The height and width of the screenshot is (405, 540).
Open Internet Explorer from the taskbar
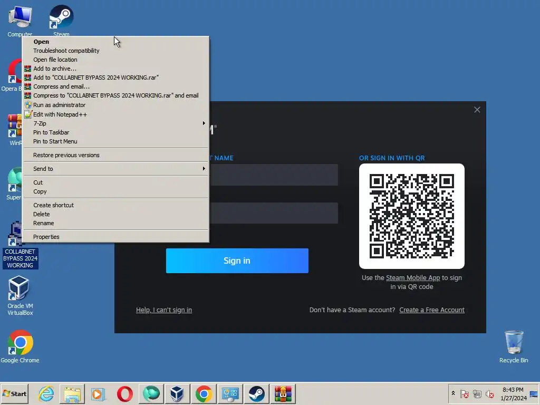coord(46,393)
